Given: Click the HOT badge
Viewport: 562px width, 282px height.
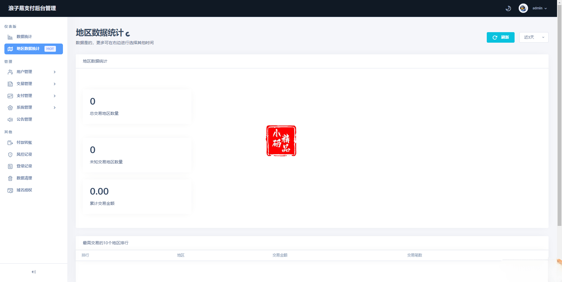Looking at the screenshot, I should coord(50,49).
